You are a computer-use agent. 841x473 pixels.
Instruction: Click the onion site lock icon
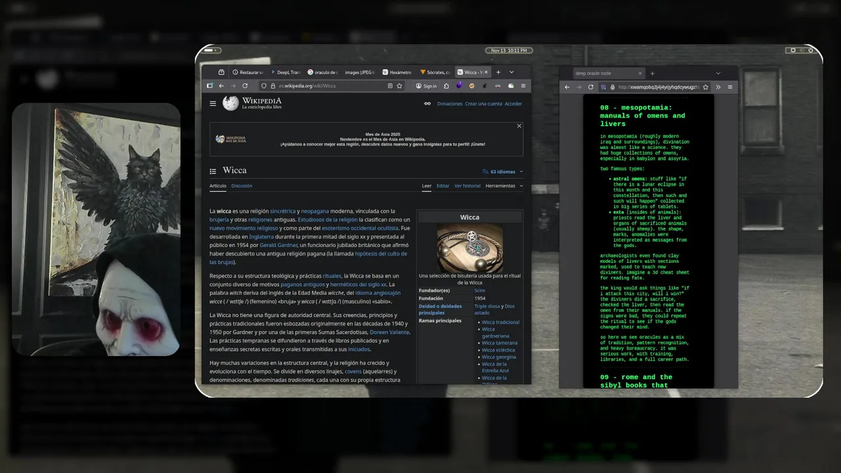612,87
